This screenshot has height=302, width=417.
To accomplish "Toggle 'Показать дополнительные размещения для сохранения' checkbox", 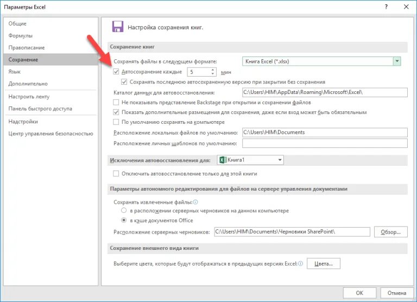I will [x=116, y=112].
